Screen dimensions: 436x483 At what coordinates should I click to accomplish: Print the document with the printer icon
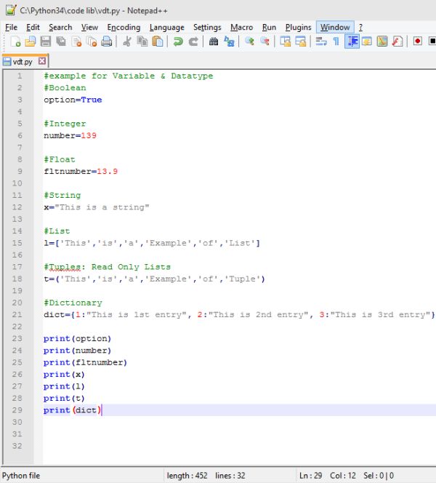click(x=107, y=41)
